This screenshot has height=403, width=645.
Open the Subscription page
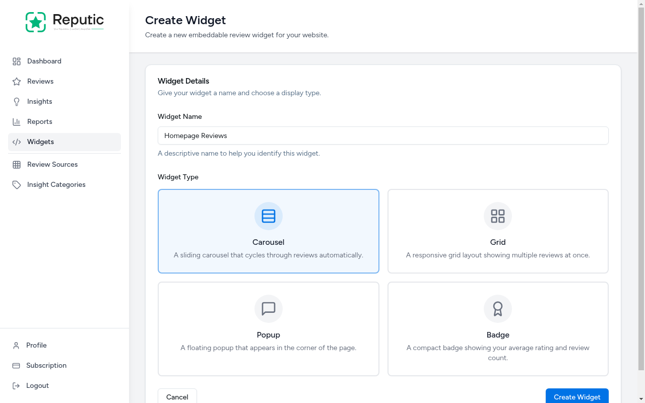click(46, 365)
